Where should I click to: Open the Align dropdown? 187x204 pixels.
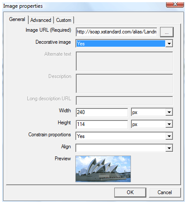point(124,148)
